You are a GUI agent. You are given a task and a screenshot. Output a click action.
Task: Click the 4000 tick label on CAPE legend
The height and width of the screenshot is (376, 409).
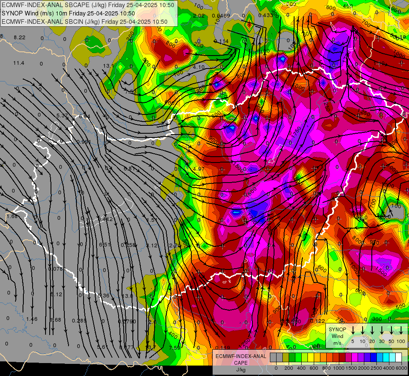[389, 368]
